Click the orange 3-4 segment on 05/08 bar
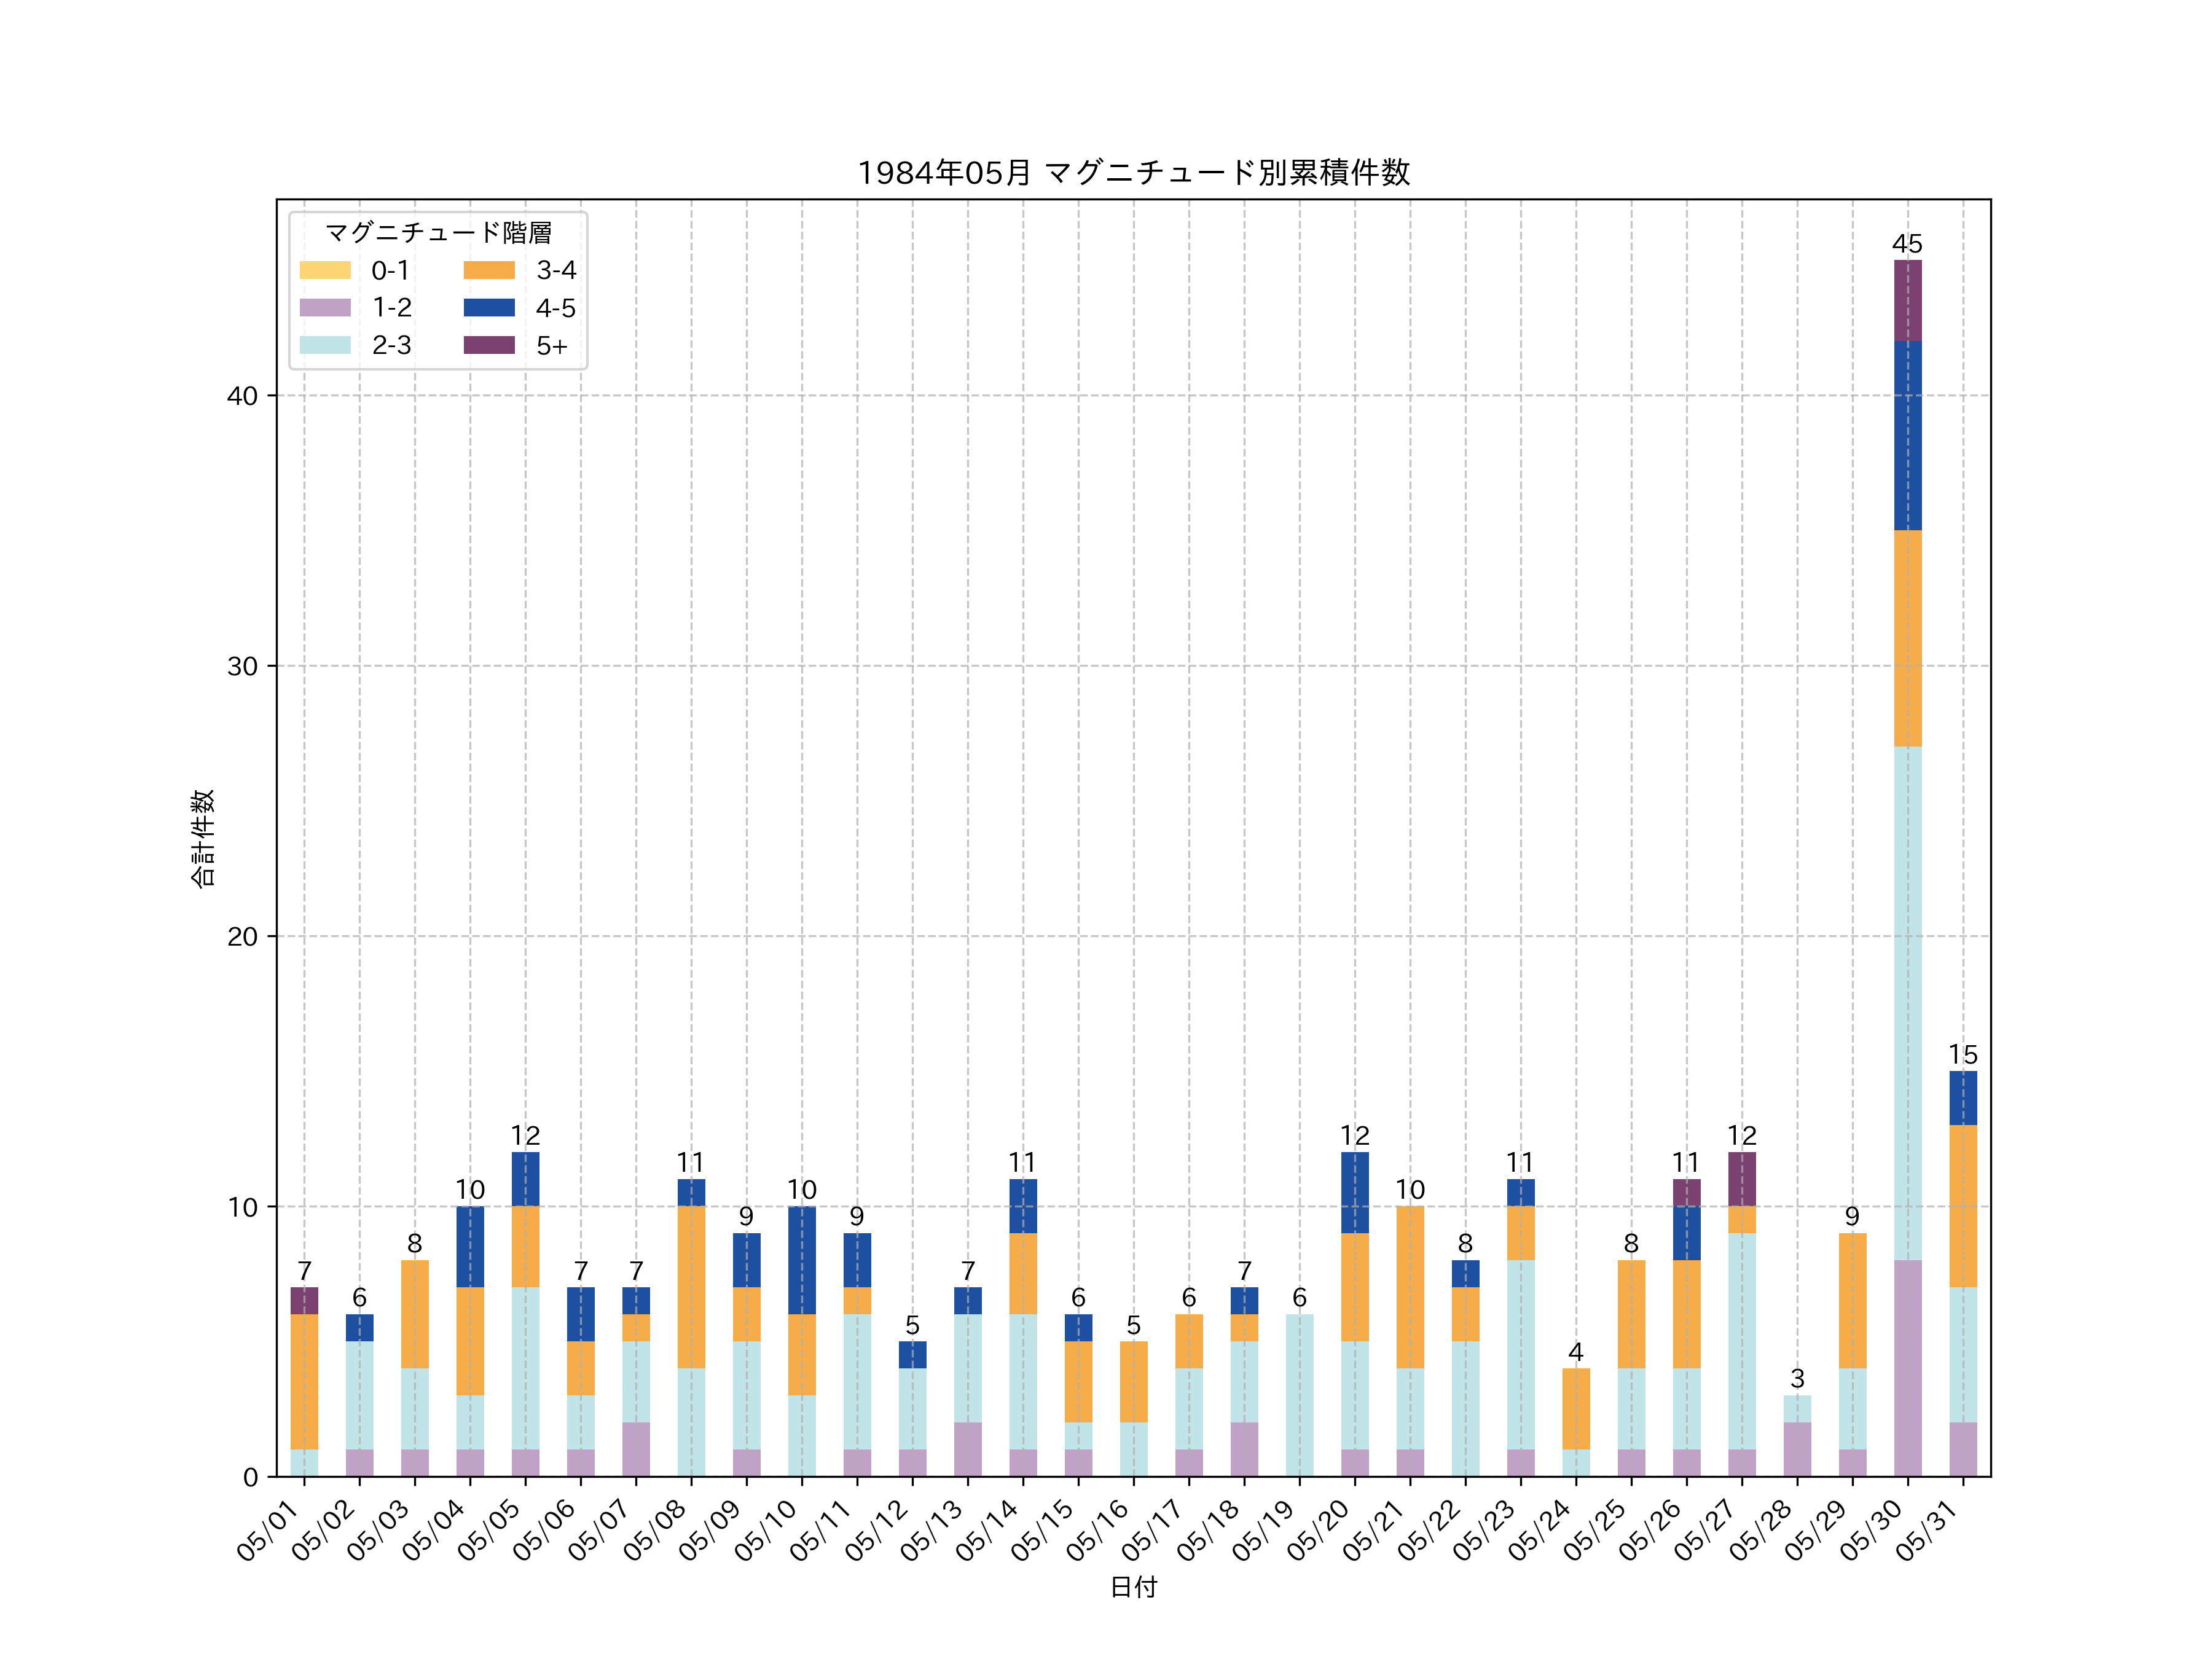The image size is (2212, 1659). click(691, 1287)
